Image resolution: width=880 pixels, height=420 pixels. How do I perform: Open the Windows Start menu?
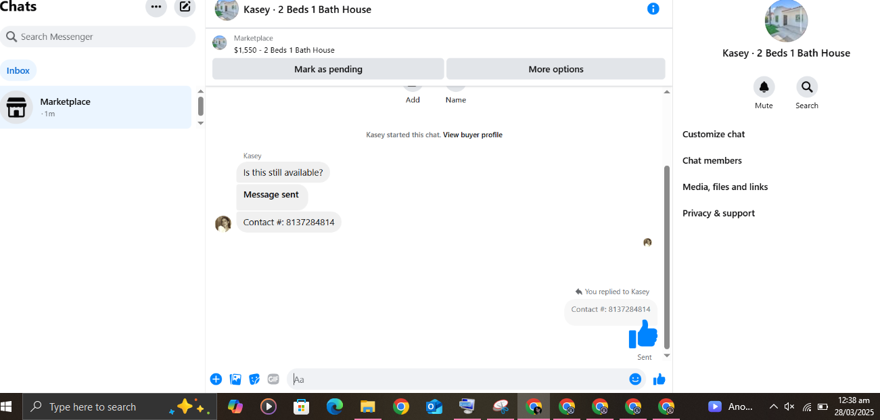[x=7, y=406]
